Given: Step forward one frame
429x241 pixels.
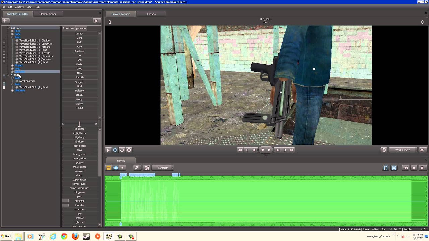Looking at the screenshot, I should click(x=278, y=150).
